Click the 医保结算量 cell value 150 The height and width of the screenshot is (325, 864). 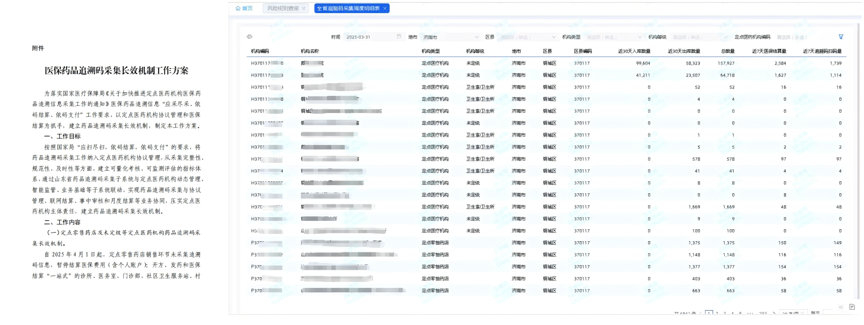[x=782, y=243]
